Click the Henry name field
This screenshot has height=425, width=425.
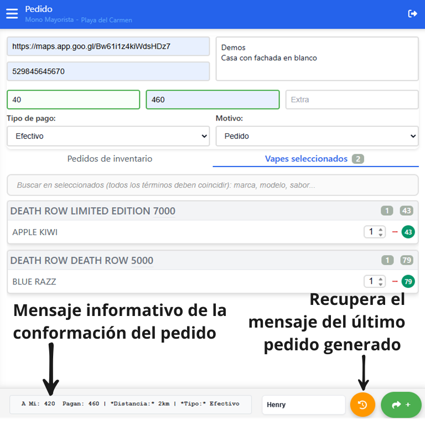pos(303,405)
